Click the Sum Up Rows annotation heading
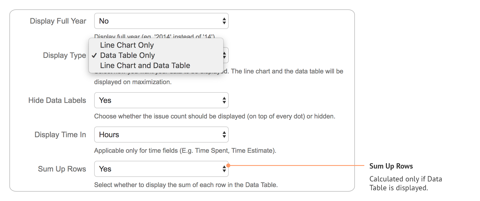This screenshot has width=480, height=201. (391, 166)
